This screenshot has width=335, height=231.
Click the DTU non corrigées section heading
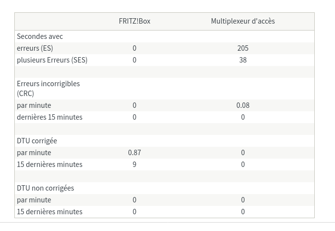(x=45, y=188)
